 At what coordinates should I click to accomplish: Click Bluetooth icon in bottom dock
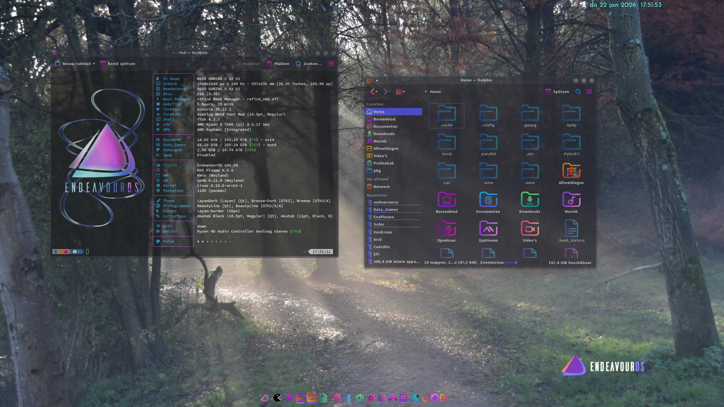pyautogui.click(x=348, y=398)
